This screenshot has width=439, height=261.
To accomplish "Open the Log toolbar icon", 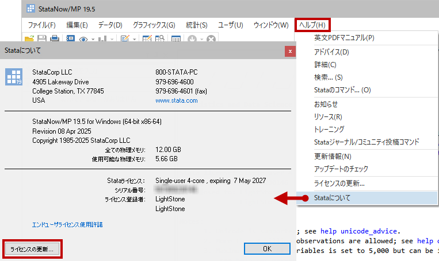I will 71,38.
